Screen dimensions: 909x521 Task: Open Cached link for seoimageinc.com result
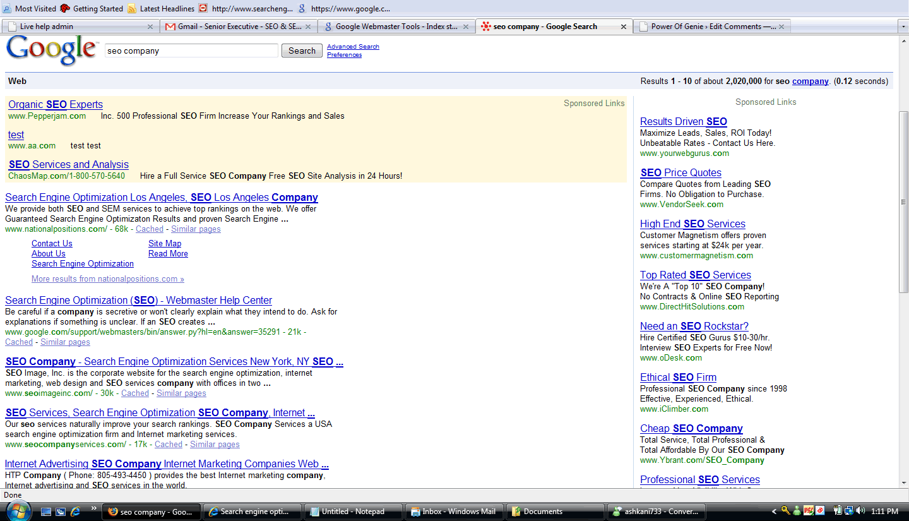pos(135,393)
